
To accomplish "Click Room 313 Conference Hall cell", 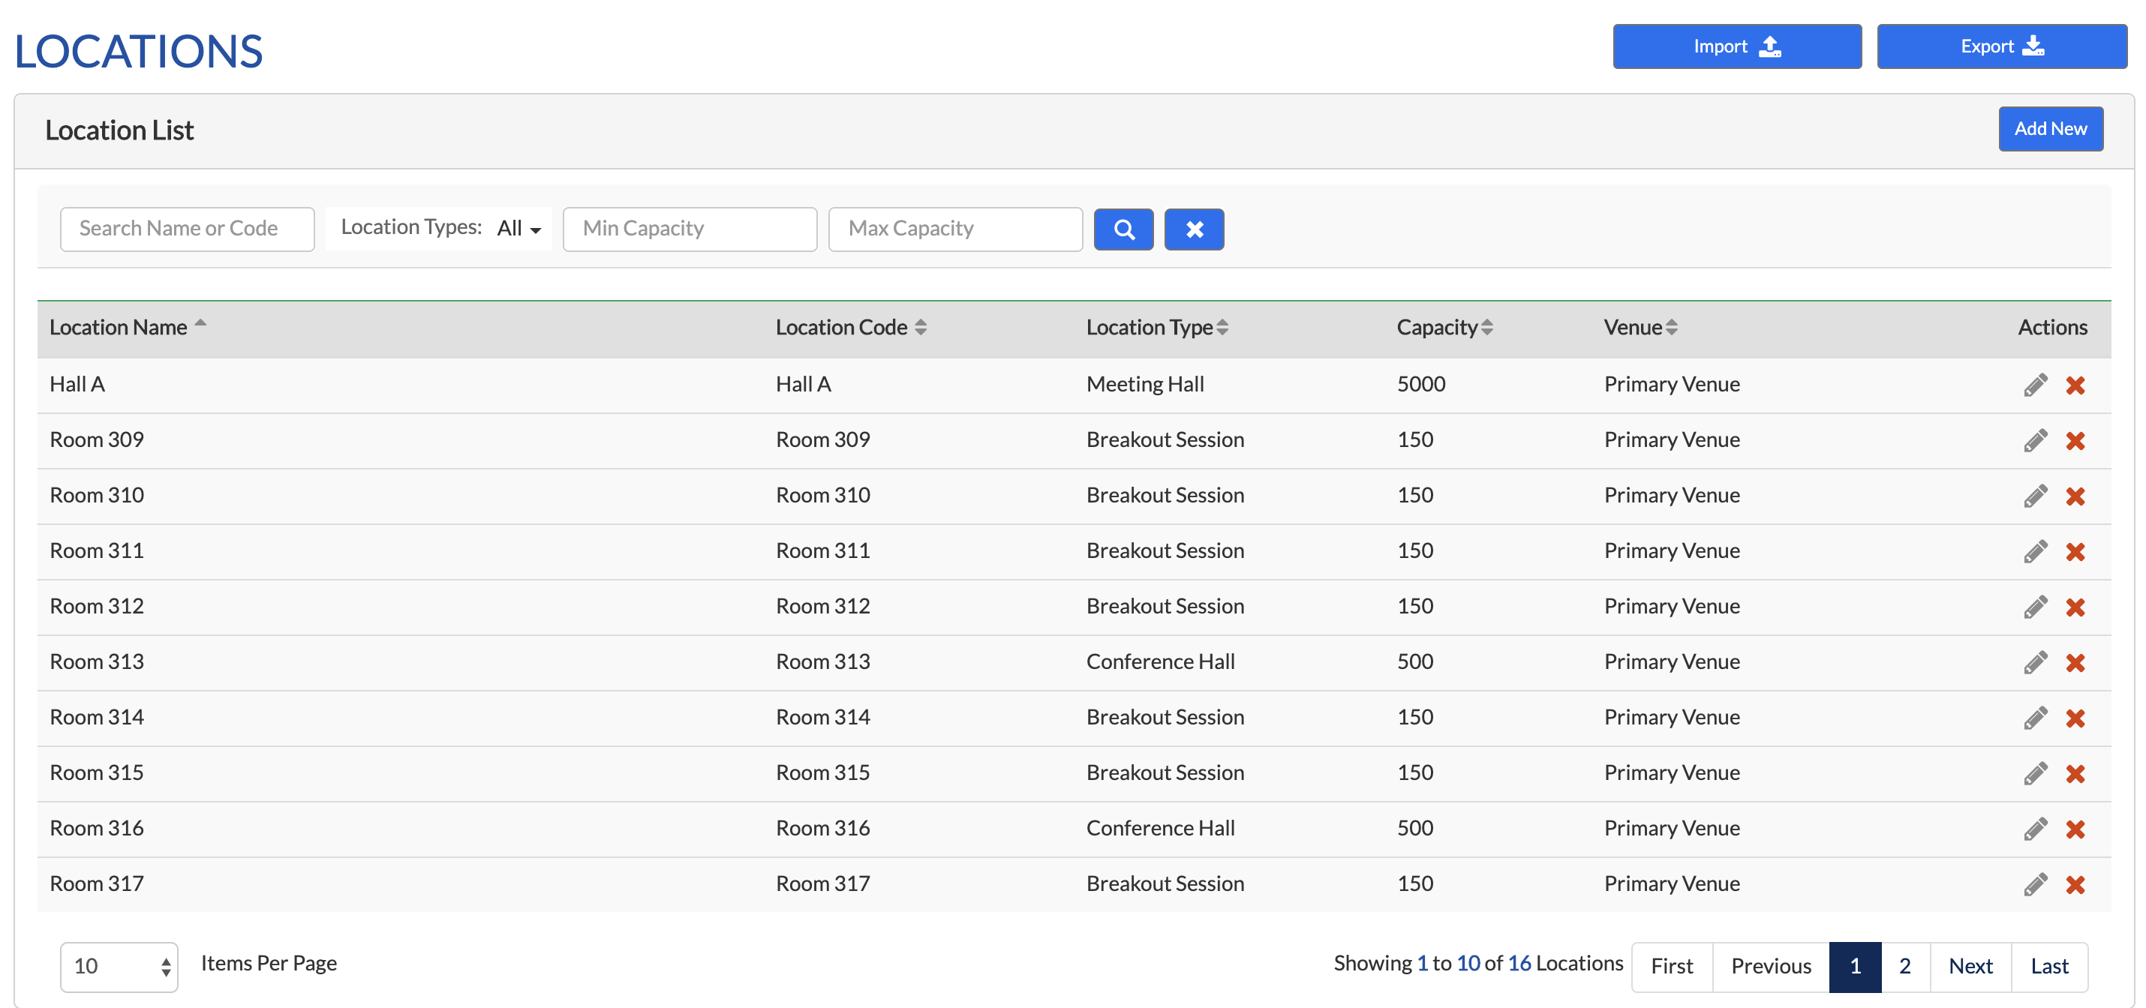I will pyautogui.click(x=1161, y=661).
